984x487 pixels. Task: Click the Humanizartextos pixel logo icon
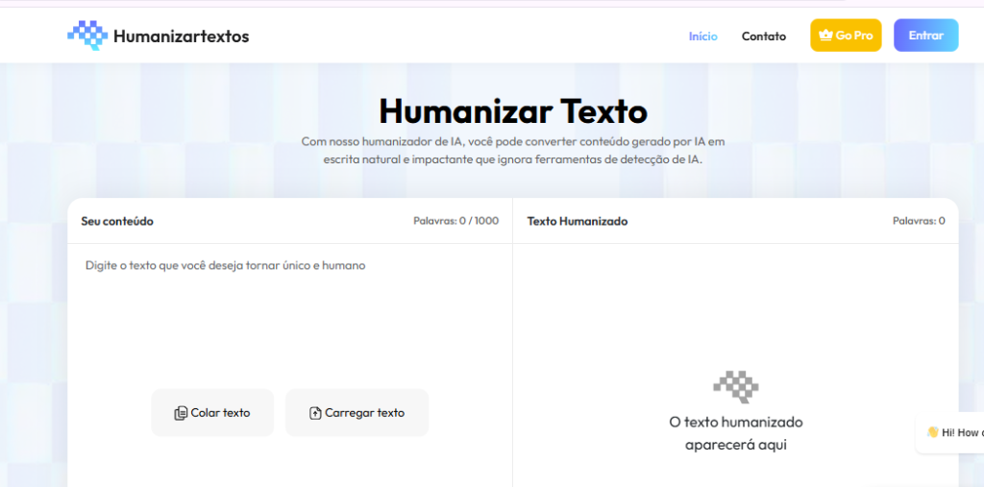(86, 36)
